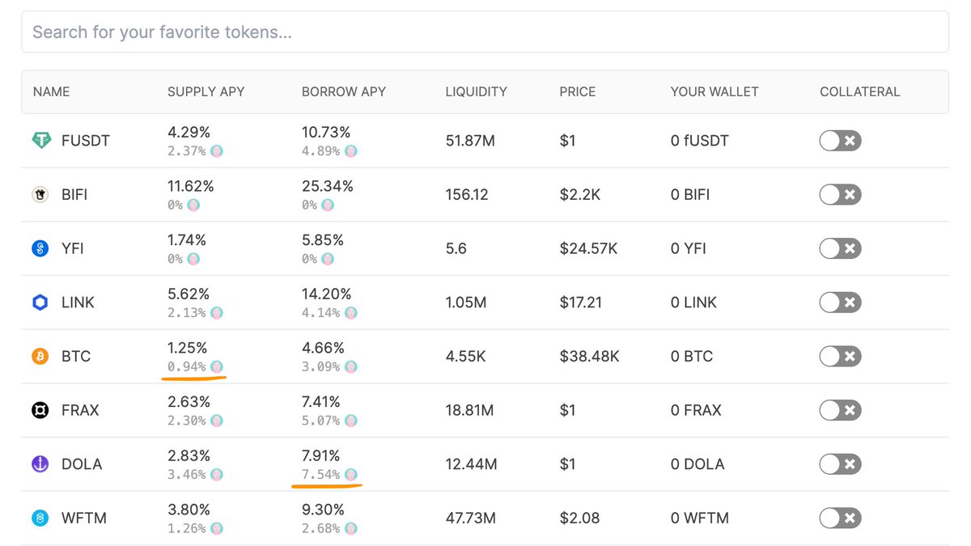The height and width of the screenshot is (546, 971).
Task: Open the BTC token name
Action: pyautogui.click(x=76, y=356)
